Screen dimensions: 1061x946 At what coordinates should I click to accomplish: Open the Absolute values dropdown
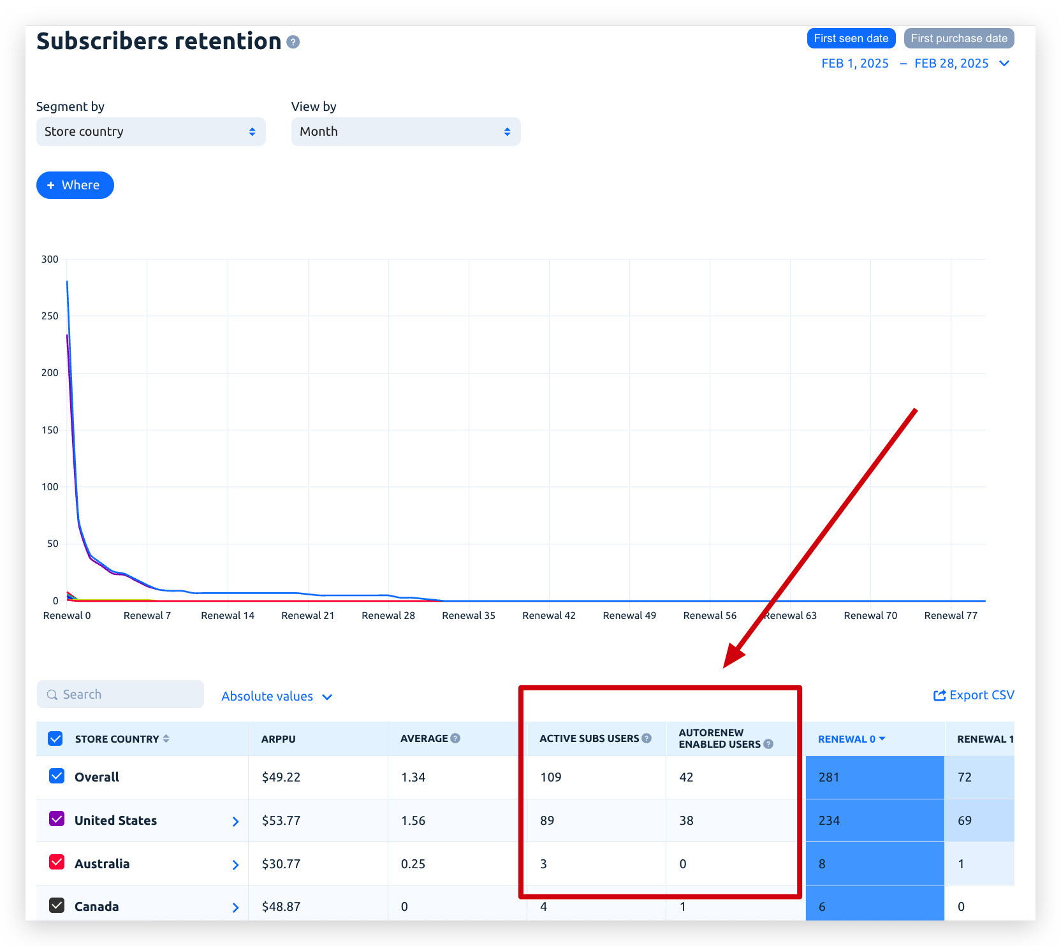pos(276,697)
